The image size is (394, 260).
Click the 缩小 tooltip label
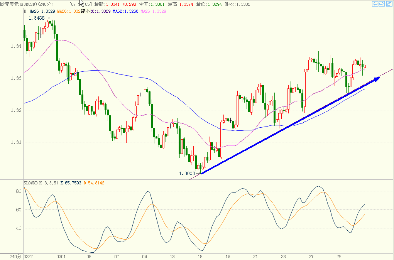click(85, 11)
